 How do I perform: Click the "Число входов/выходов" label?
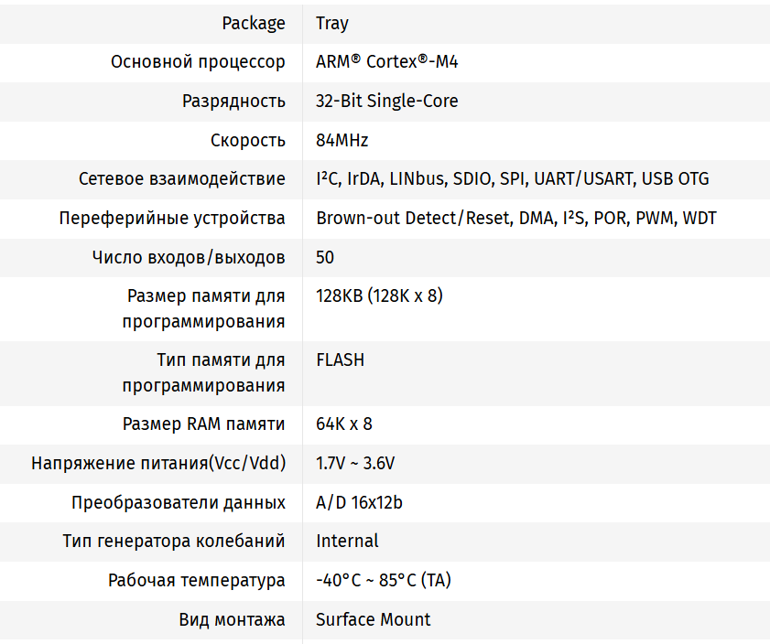pos(189,257)
